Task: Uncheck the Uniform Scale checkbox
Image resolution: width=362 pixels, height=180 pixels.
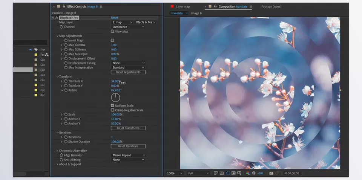Action: [112, 105]
